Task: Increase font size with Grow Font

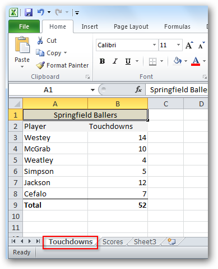Action: 189,45
